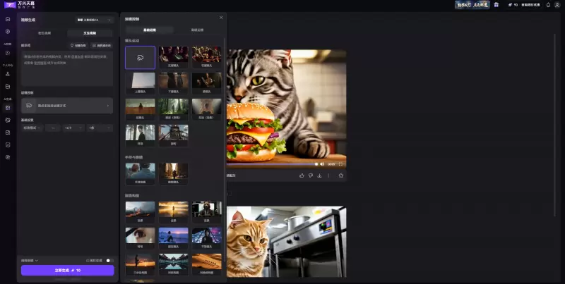Toggle the switch above the generate button
This screenshot has height=284, width=565.
pyautogui.click(x=109, y=260)
